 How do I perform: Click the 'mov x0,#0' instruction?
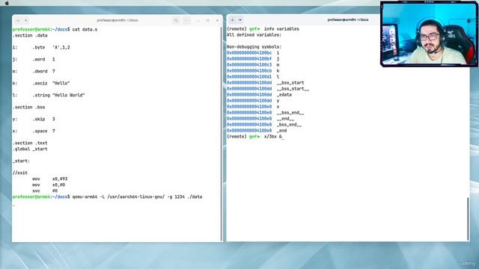pyautogui.click(x=49, y=185)
